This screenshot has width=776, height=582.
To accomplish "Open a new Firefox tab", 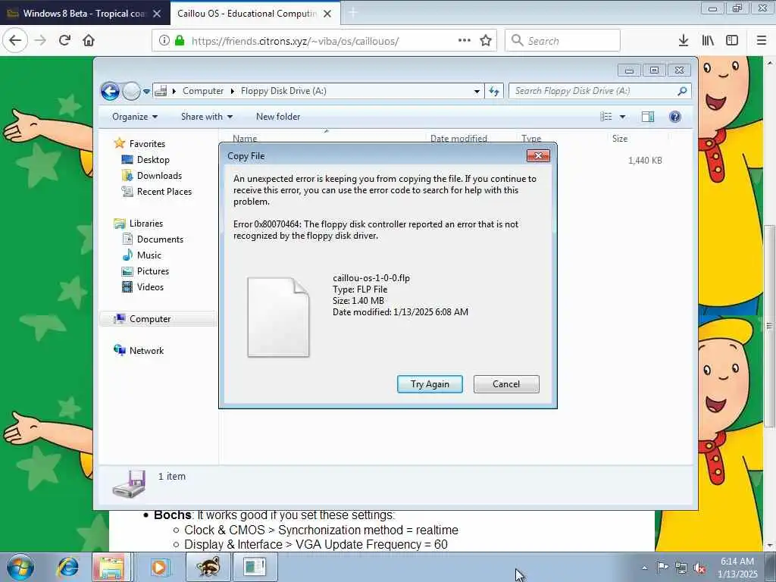I will pyautogui.click(x=353, y=14).
